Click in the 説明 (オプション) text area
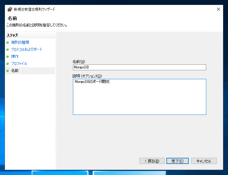The image size is (228, 175). [139, 97]
